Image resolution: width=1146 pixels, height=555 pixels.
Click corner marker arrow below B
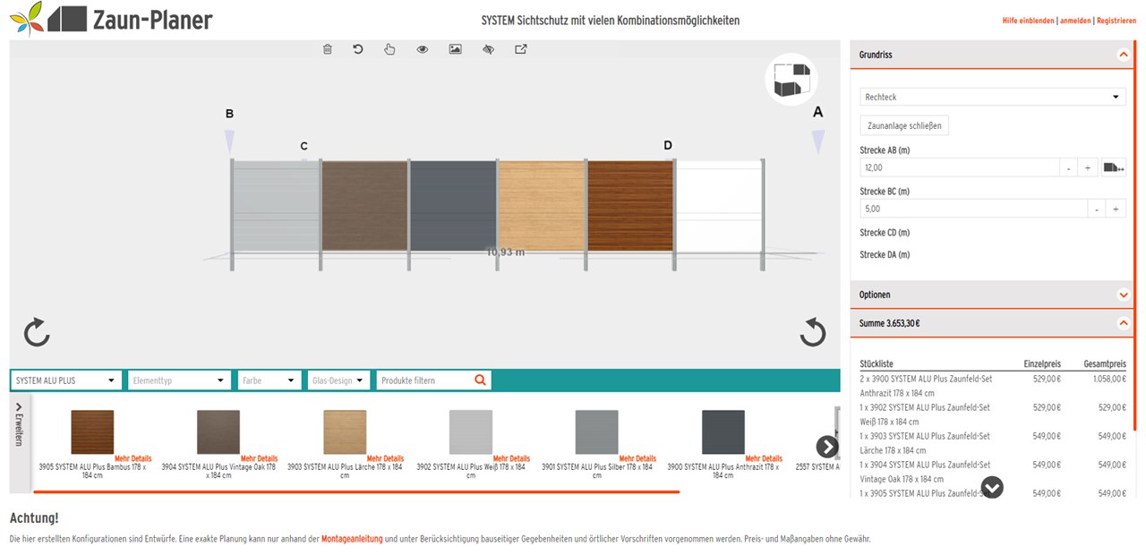(229, 141)
